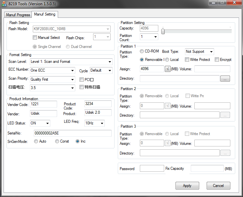Toggle the Encrypt checkbox
Image resolution: width=243 pixels, height=197 pixels.
tap(217, 60)
